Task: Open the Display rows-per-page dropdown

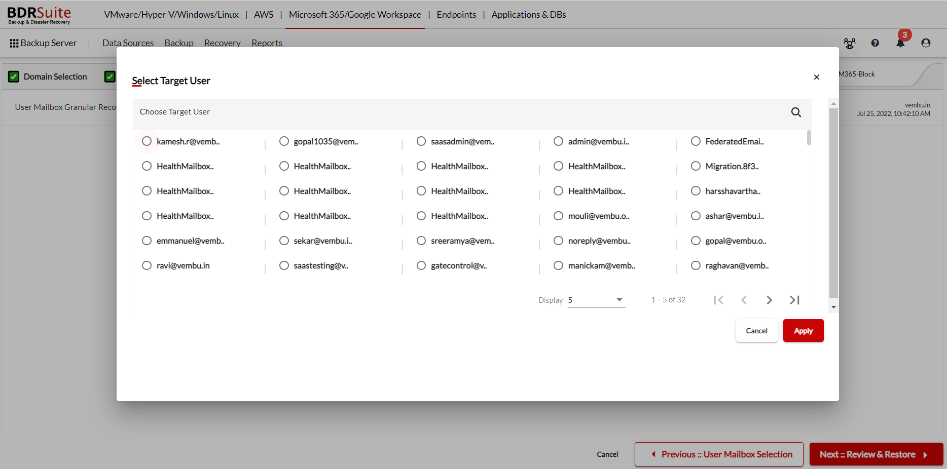Action: 597,300
